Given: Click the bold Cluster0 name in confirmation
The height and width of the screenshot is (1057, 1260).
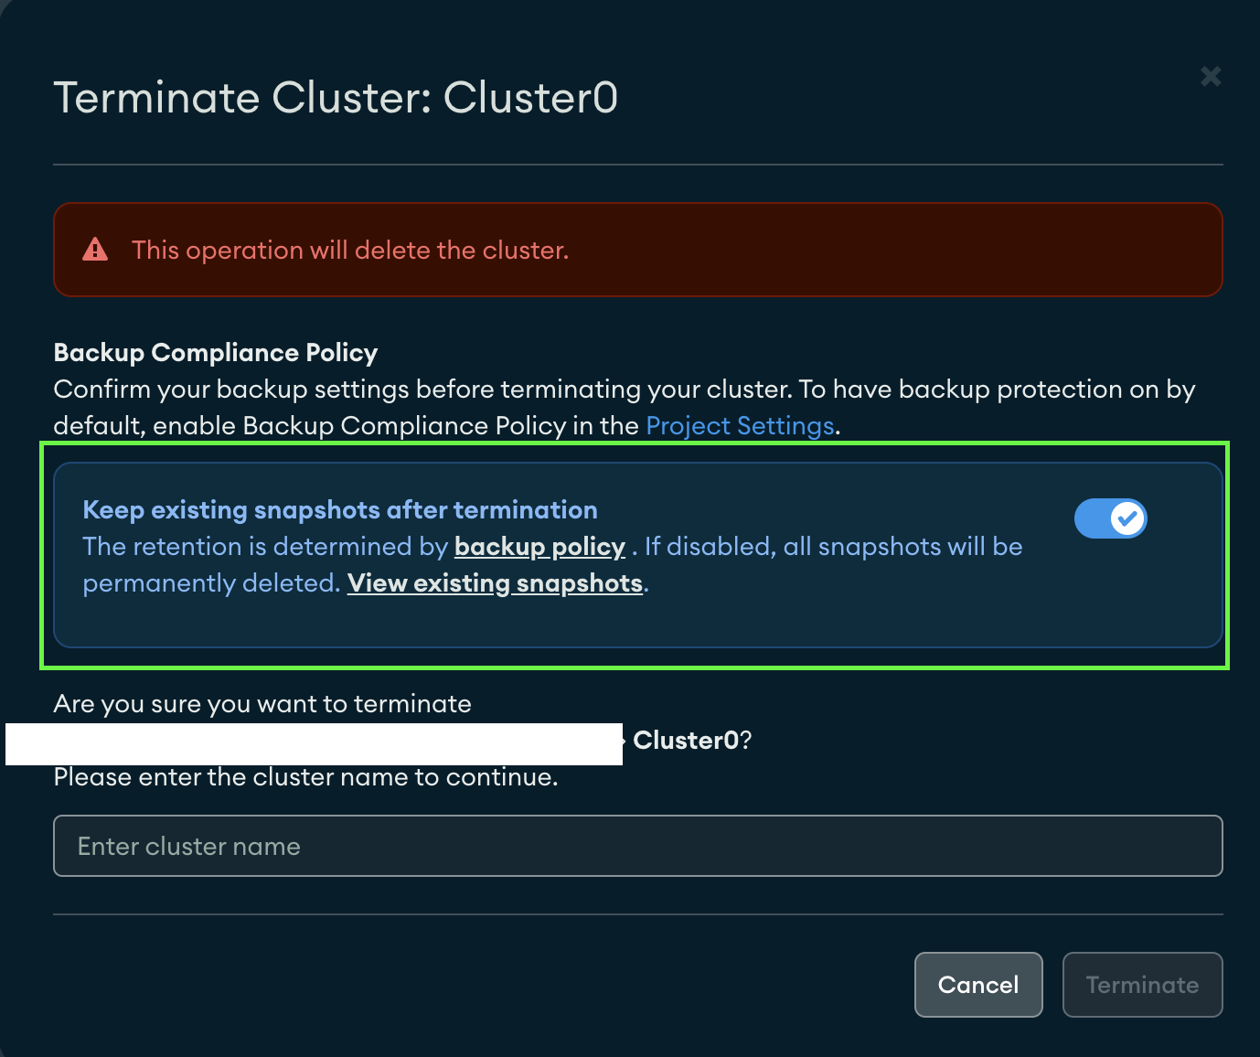Looking at the screenshot, I should point(686,741).
